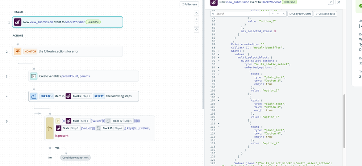Click the paramCount variable link
362x166 pixels.
pyautogui.click(x=70, y=76)
